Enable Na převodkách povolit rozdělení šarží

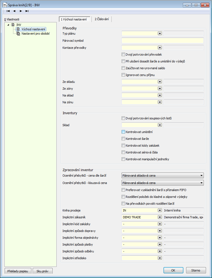pyautogui.click(x=123, y=203)
